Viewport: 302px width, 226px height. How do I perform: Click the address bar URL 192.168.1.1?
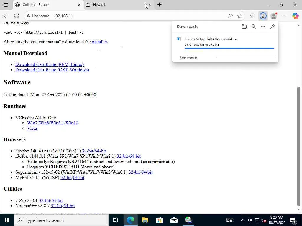(x=64, y=16)
